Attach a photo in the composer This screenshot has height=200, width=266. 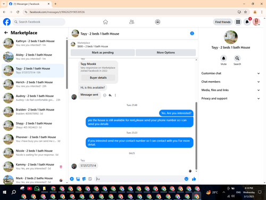(x=78, y=179)
